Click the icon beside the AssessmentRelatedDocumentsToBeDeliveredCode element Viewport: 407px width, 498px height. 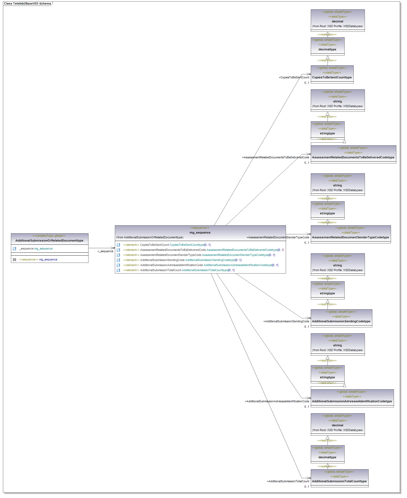[118, 250]
